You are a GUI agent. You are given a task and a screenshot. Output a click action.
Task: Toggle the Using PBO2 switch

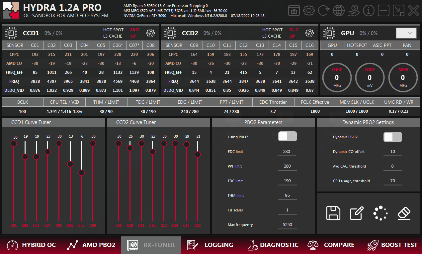pos(287,137)
